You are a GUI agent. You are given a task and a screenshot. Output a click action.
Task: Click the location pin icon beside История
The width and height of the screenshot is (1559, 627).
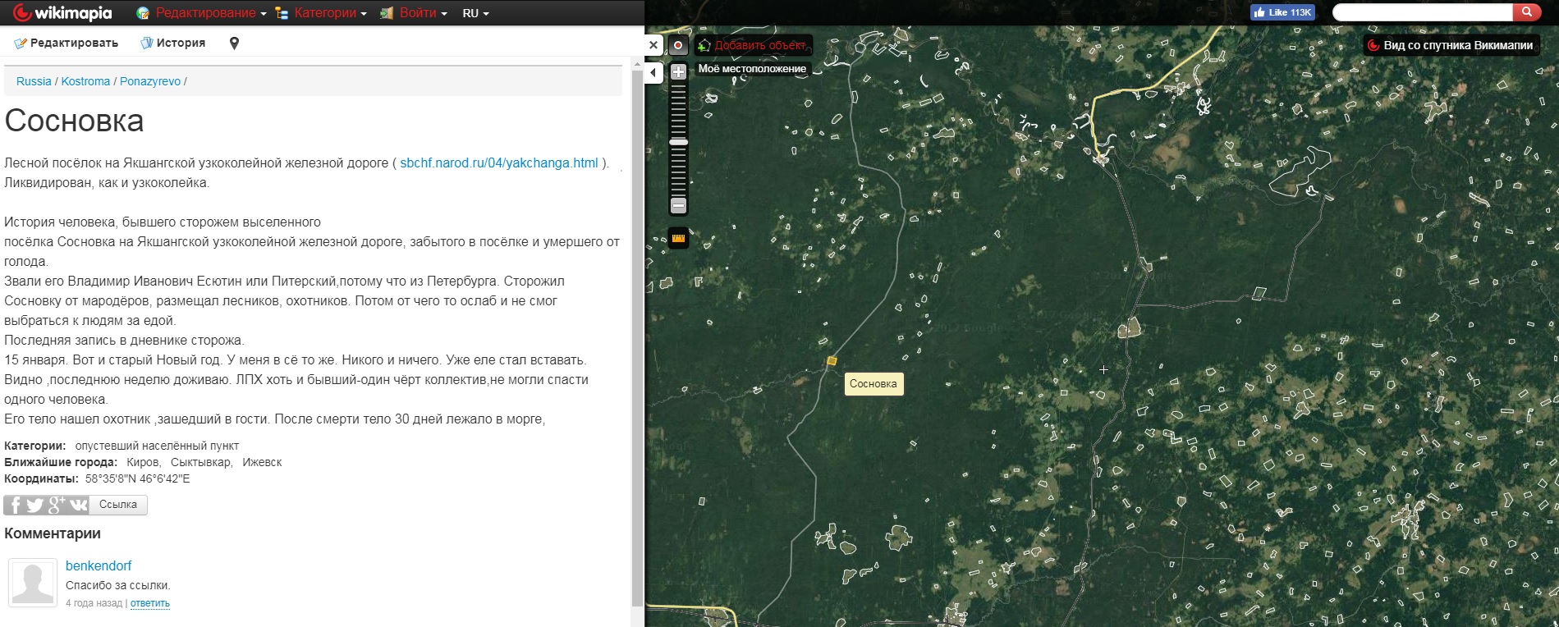(x=234, y=43)
